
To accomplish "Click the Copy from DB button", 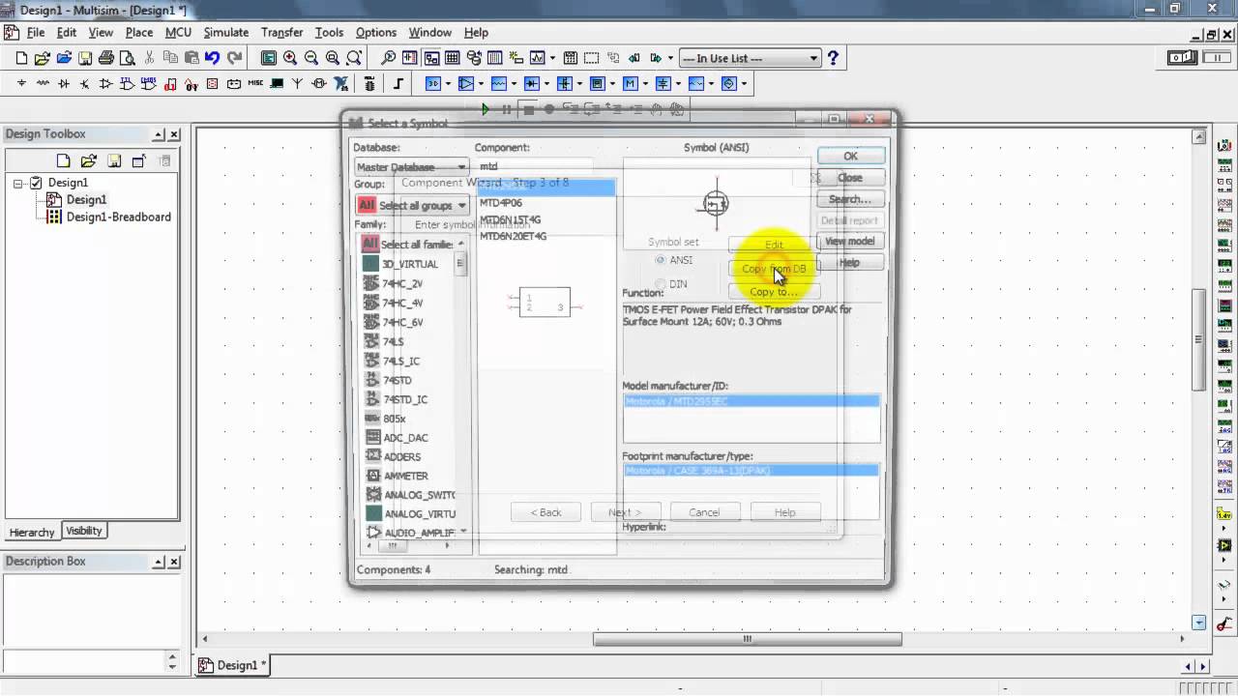I will 774,269.
